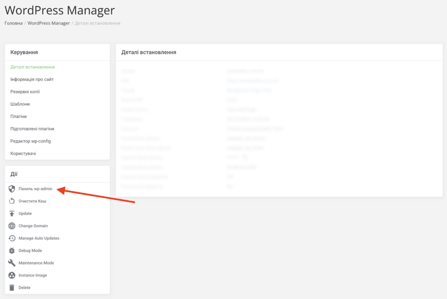Click the Manage Auto Updates clock icon
447x299 pixels.
pyautogui.click(x=12, y=238)
